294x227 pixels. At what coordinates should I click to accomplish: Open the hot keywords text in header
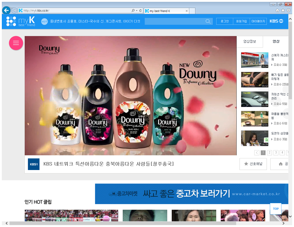pos(95,21)
